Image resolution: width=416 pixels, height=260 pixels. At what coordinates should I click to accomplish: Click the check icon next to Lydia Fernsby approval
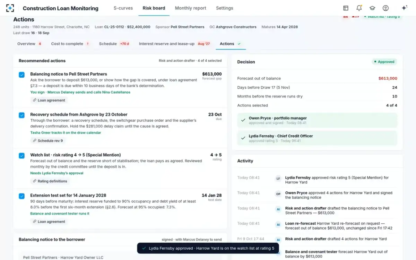pos(243,138)
